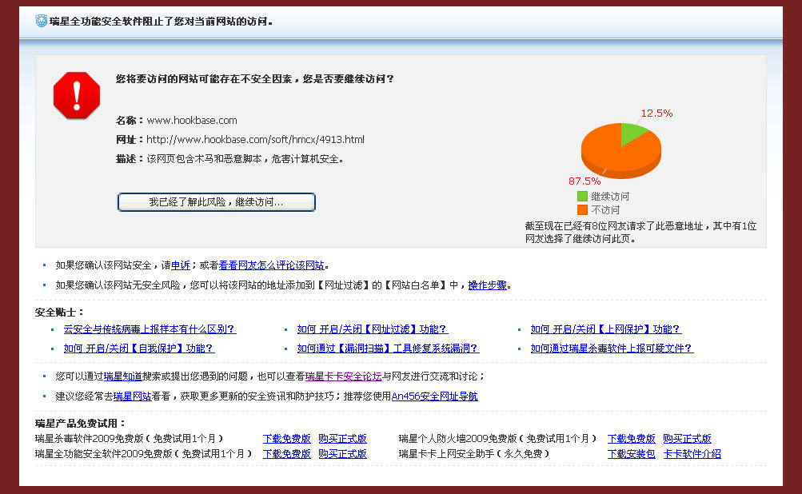This screenshot has width=802, height=494.
Task: Click the Rising shield logo icon in header
Action: [x=42, y=21]
